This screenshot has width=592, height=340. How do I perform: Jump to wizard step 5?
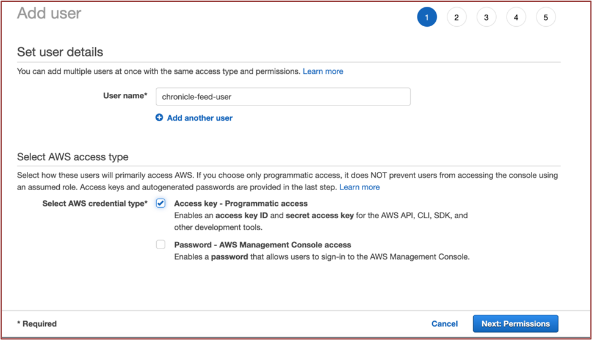[x=546, y=17]
